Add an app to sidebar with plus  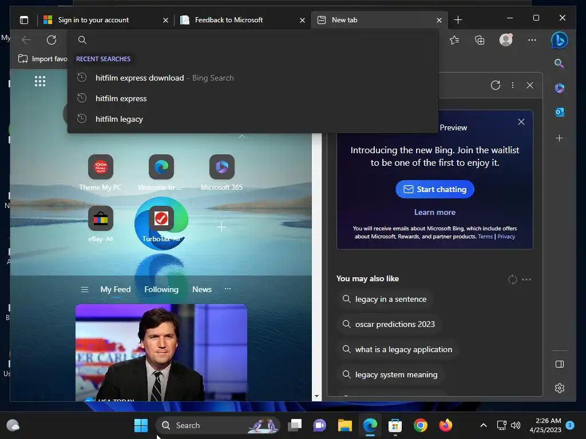click(560, 138)
